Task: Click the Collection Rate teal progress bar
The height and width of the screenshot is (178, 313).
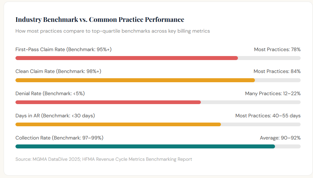Action: click(x=145, y=146)
